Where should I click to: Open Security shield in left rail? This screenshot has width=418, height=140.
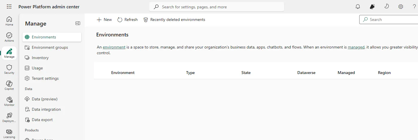click(9, 69)
